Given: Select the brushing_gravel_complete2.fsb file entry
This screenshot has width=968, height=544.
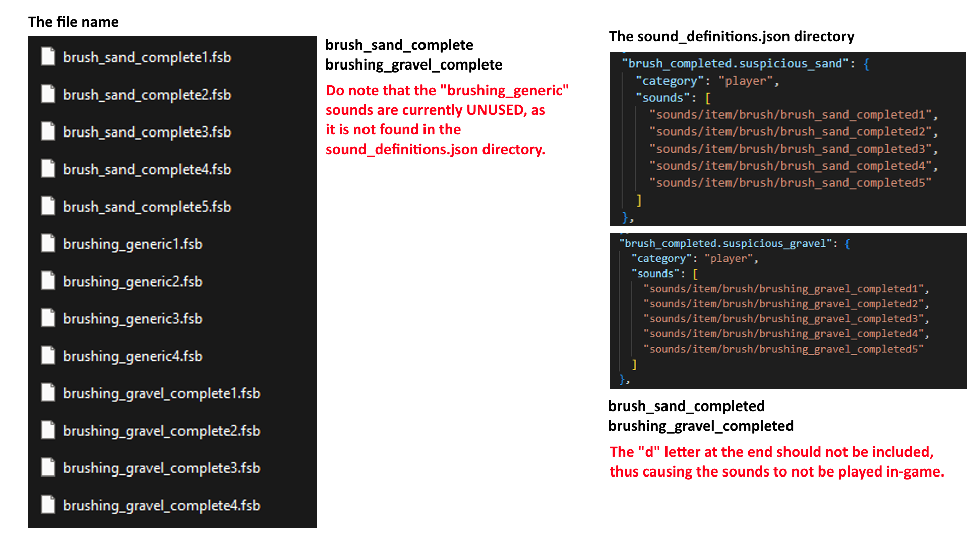Looking at the screenshot, I should click(x=161, y=431).
